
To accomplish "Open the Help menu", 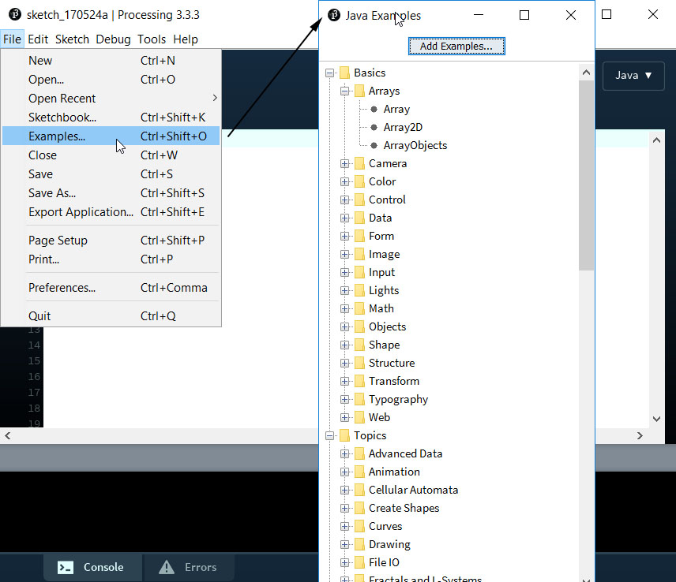I will [x=186, y=39].
